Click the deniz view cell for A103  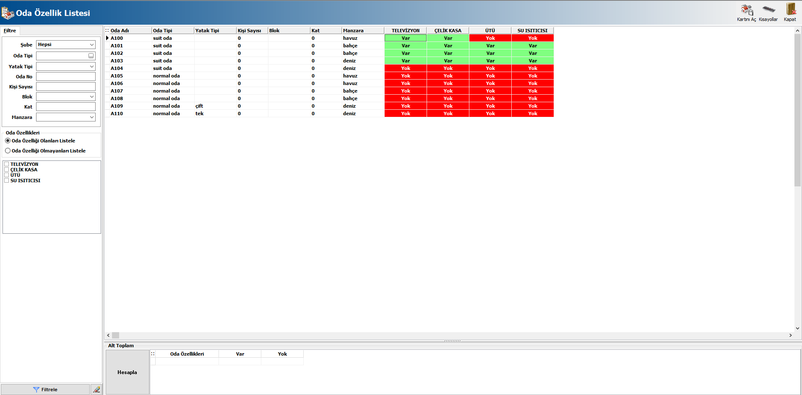(363, 61)
